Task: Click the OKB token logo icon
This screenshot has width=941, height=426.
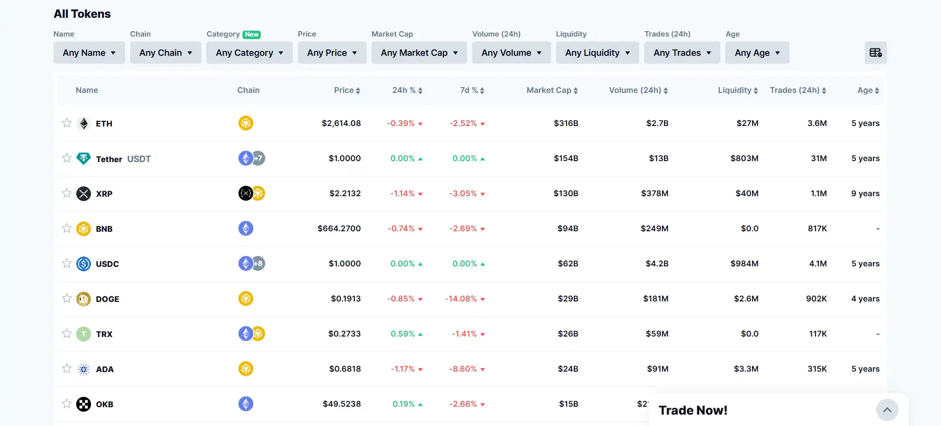Action: 84,404
